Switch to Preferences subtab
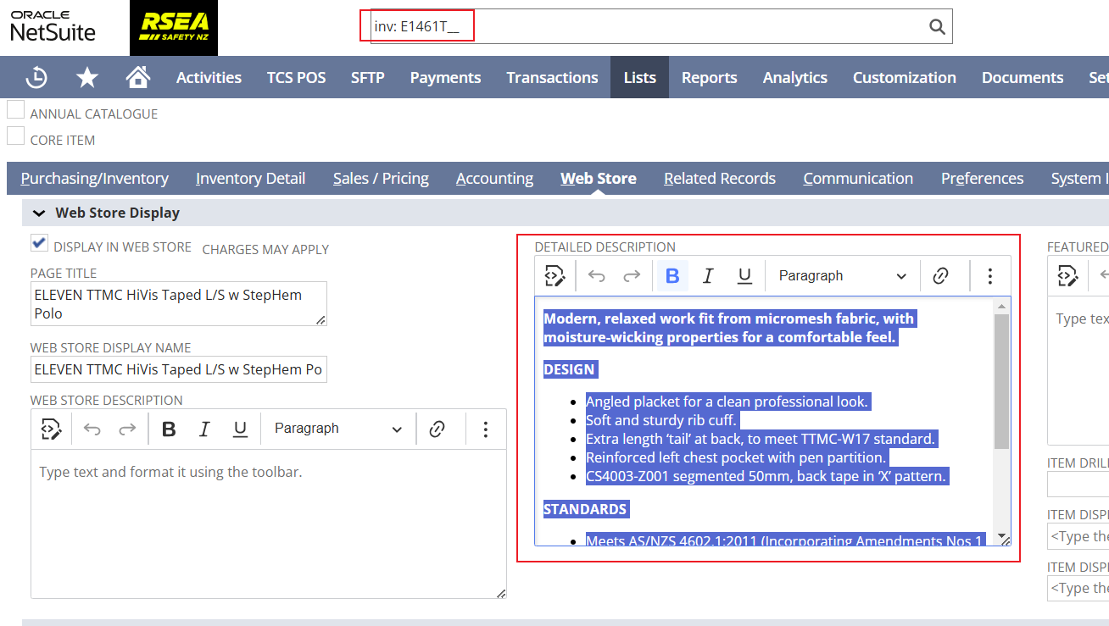The width and height of the screenshot is (1109, 626). (982, 179)
